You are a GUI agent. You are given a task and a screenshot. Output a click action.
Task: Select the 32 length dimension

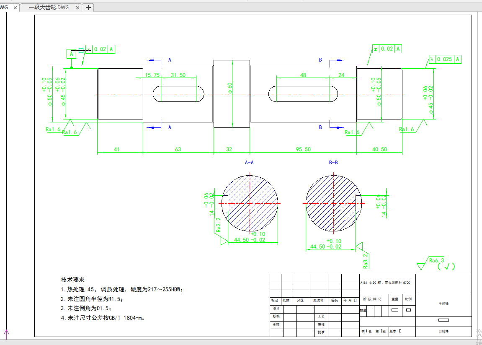(x=229, y=149)
